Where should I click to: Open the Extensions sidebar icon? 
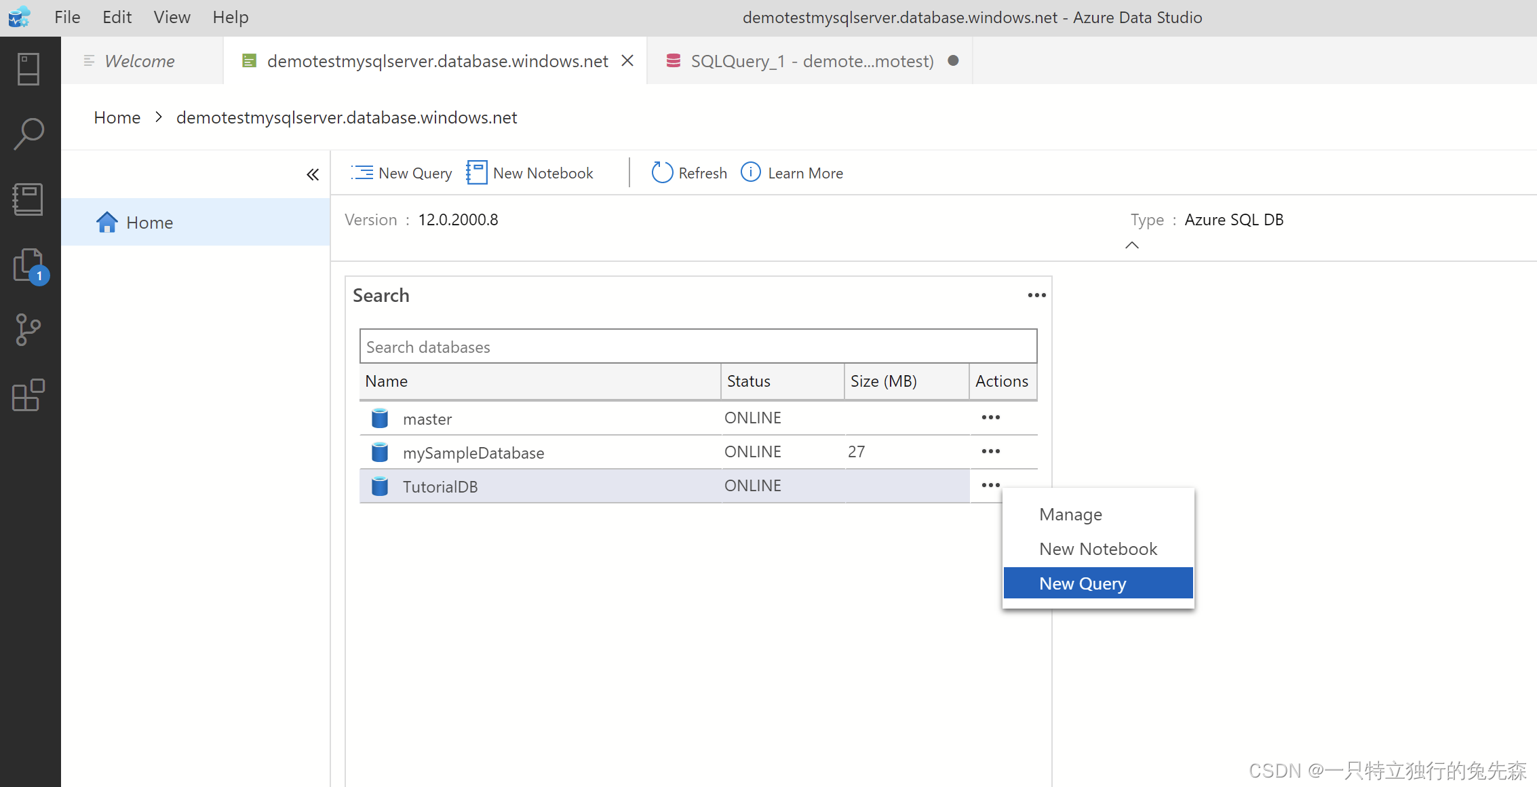point(28,395)
